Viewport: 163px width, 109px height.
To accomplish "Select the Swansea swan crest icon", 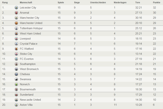I will (x=16, y=79).
